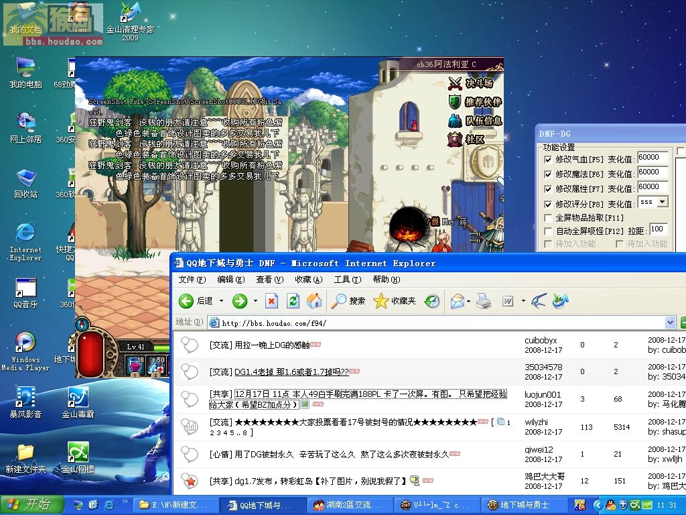Screen dimensions: 686x515
Task: Click the Windows 开始 Start button
Action: click(x=31, y=504)
